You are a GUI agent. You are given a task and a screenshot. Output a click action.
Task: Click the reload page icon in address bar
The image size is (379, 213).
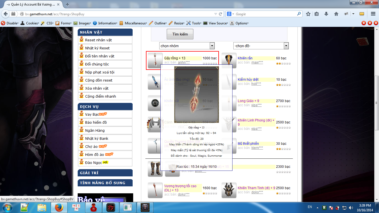(221, 14)
